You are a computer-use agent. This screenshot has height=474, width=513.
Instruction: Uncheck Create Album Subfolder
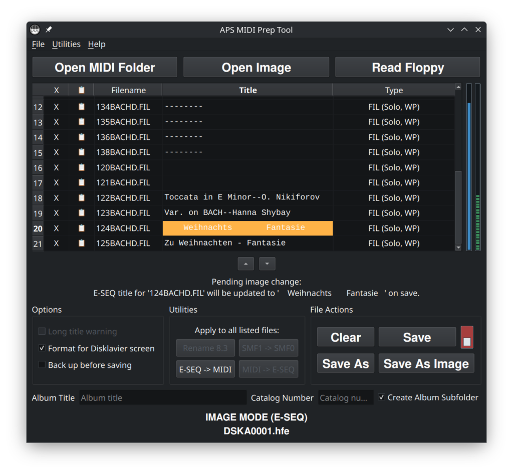coord(382,397)
